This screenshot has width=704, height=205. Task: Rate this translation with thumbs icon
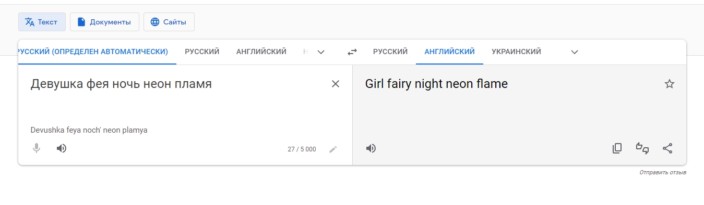(642, 148)
